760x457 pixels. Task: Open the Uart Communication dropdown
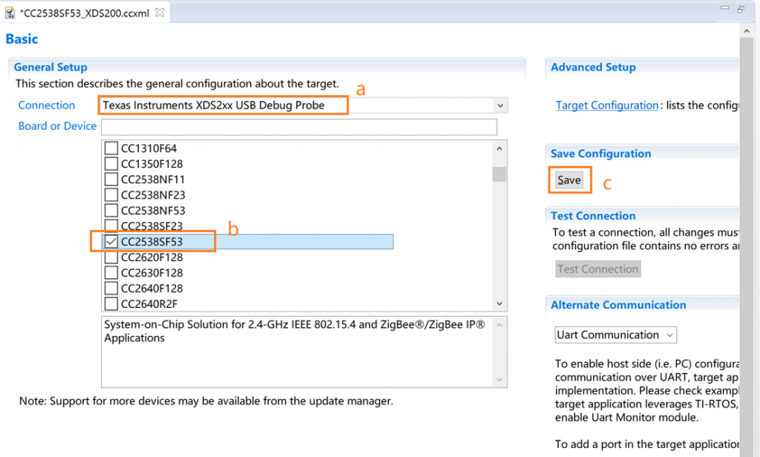(x=615, y=335)
